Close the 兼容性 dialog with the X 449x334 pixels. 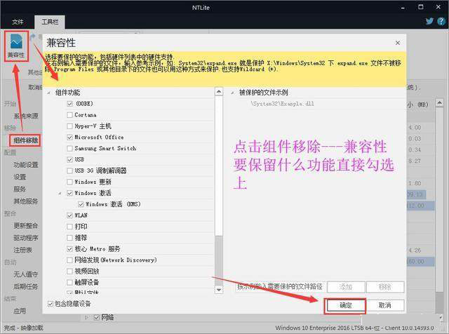[398, 43]
